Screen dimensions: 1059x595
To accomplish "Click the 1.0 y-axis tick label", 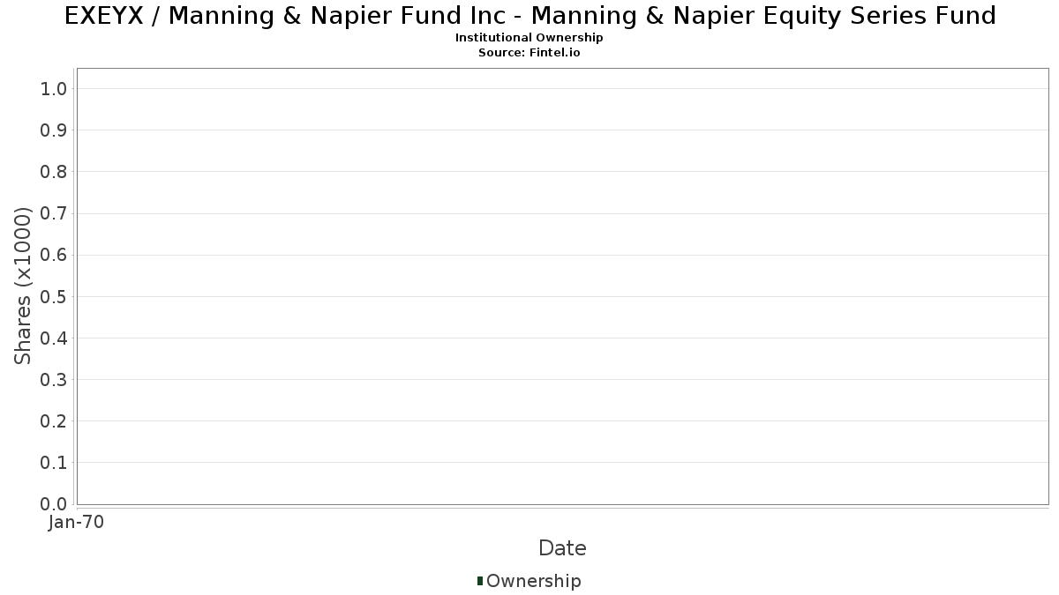I will [54, 88].
